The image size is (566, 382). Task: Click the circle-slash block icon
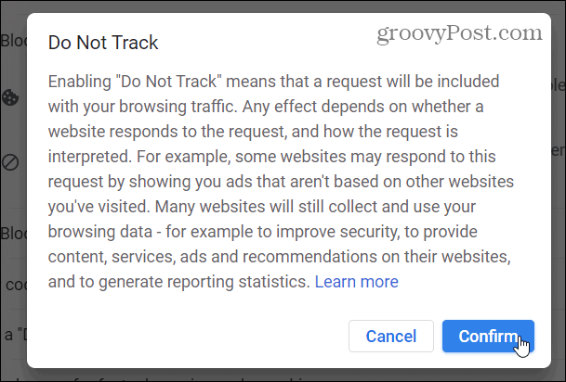coord(10,162)
